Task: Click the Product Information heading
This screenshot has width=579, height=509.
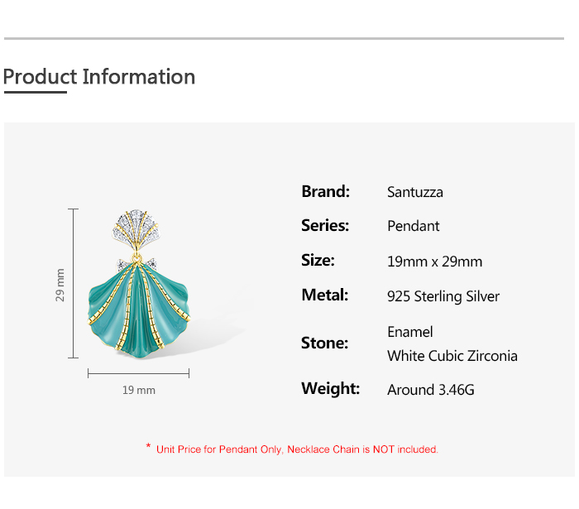Action: coord(99,77)
